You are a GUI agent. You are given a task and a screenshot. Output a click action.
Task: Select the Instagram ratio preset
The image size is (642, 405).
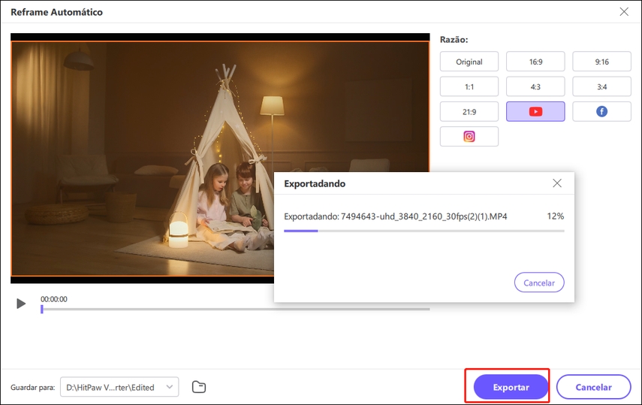(x=469, y=137)
